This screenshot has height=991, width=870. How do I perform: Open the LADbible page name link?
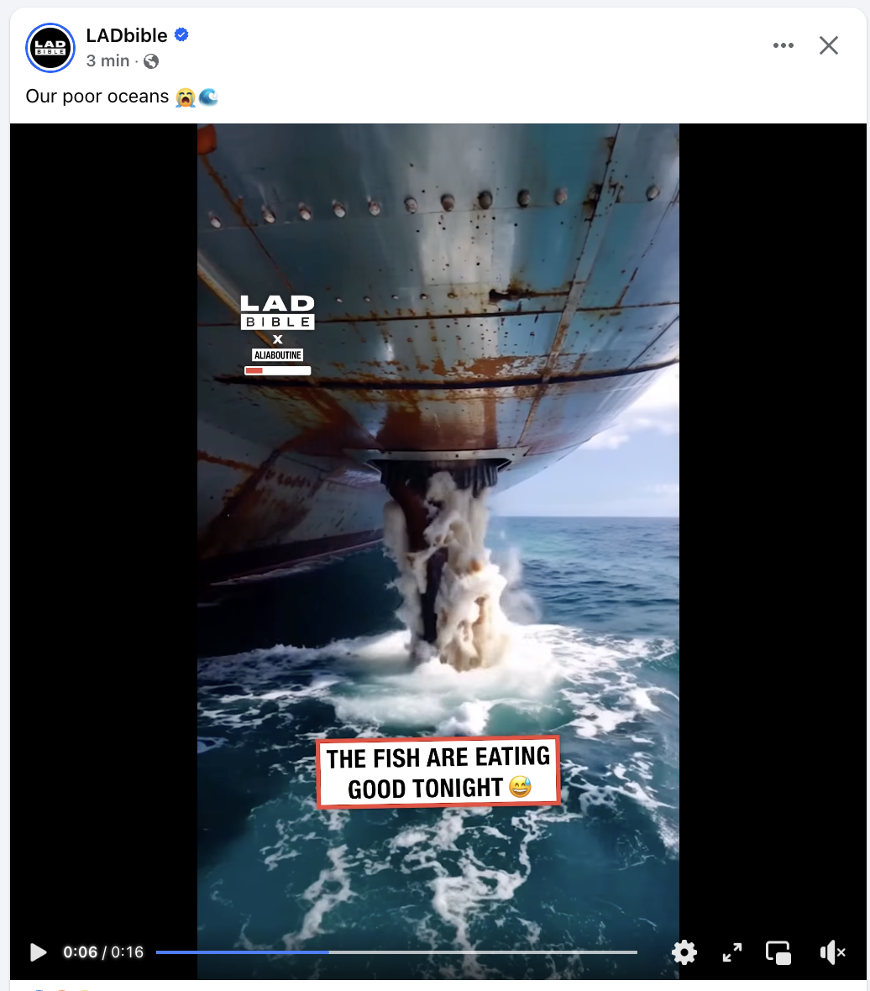pos(126,35)
